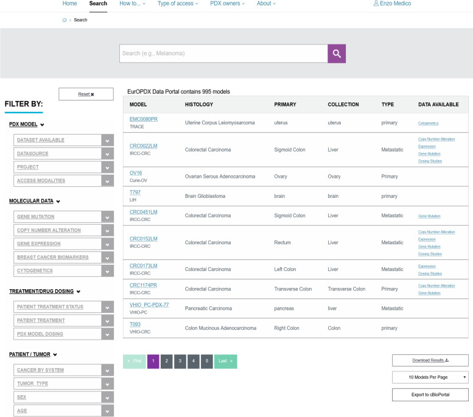
Task: Open Gene Mutation data for CRC1174PR
Action: point(429,293)
